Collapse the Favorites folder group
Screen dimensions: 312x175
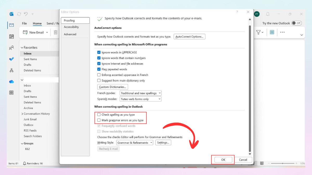[22, 48]
